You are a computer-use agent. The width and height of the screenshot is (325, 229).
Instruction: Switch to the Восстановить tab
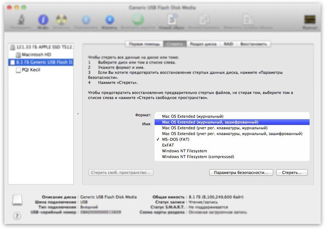253,44
